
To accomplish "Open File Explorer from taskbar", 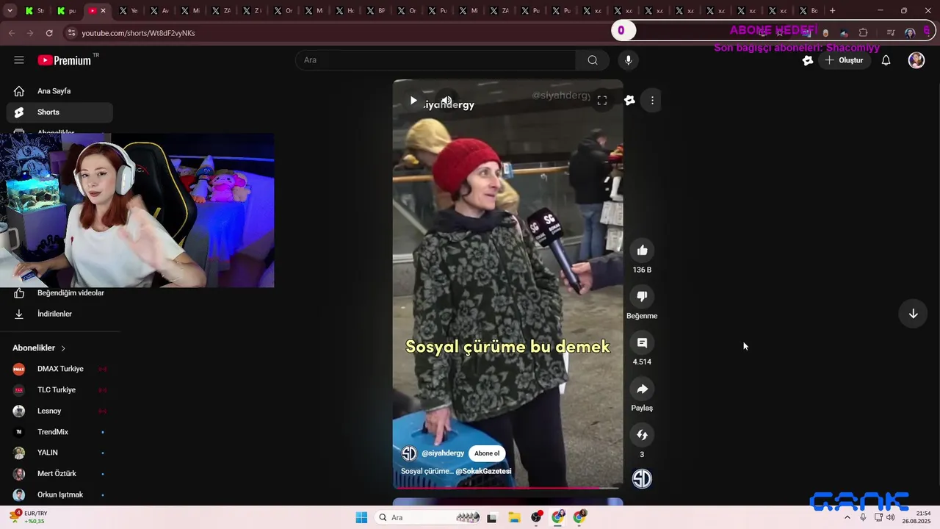I will click(x=514, y=518).
